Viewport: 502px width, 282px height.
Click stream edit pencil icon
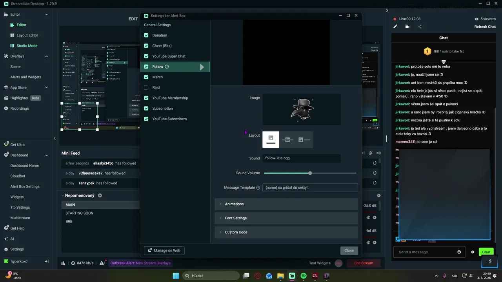pos(395,27)
